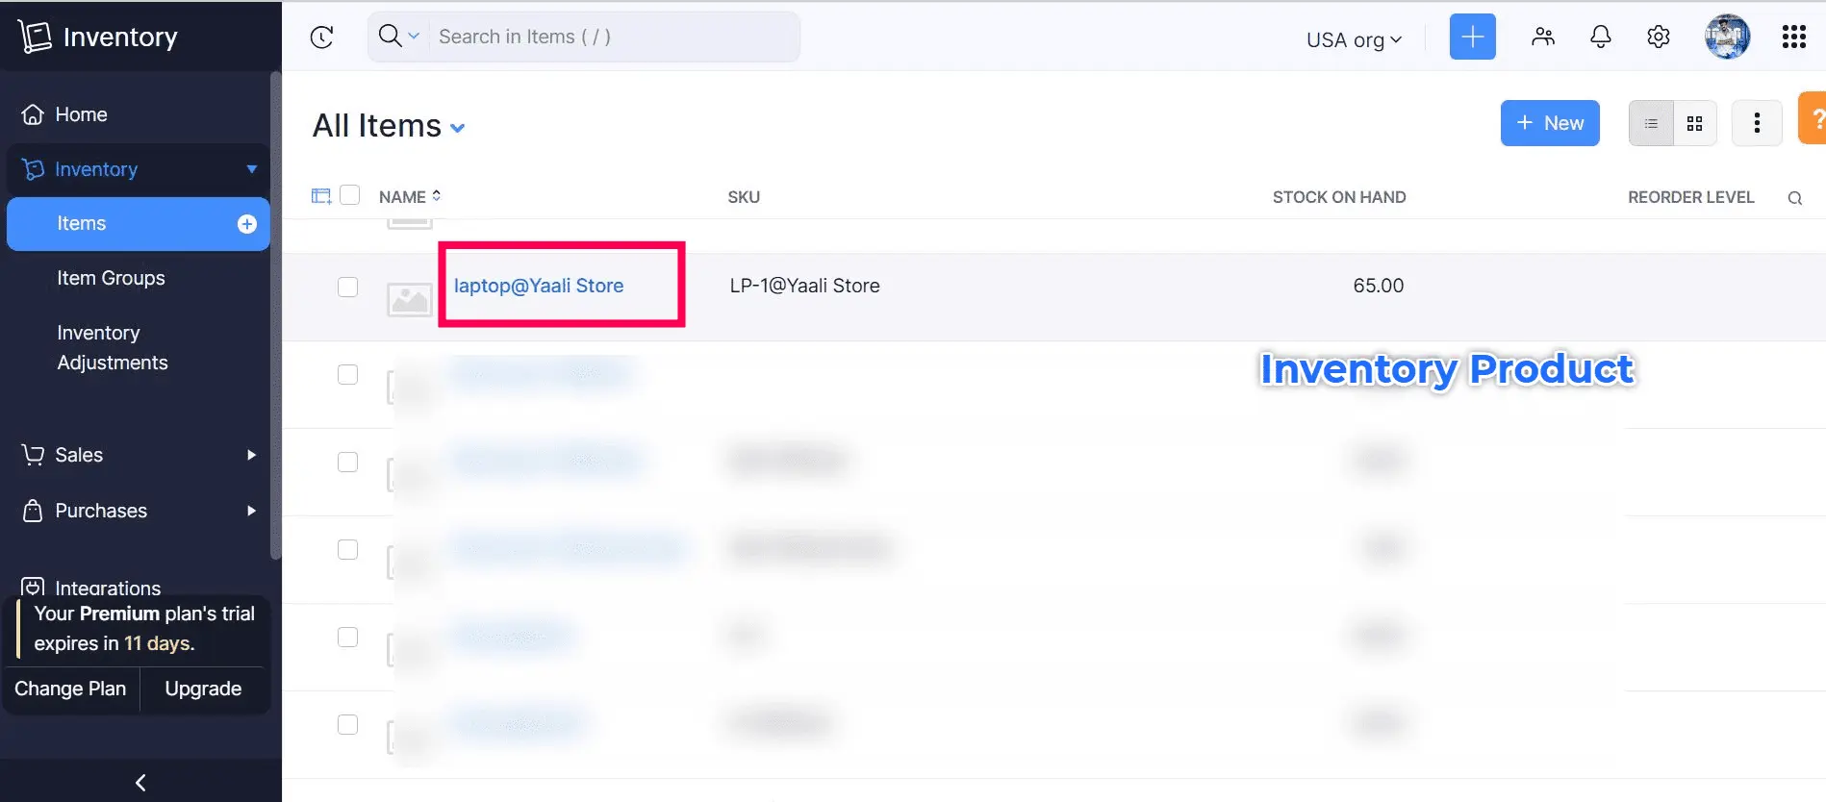Image resolution: width=1826 pixels, height=802 pixels.
Task: Click the sidebar scrollbar
Action: (276, 317)
